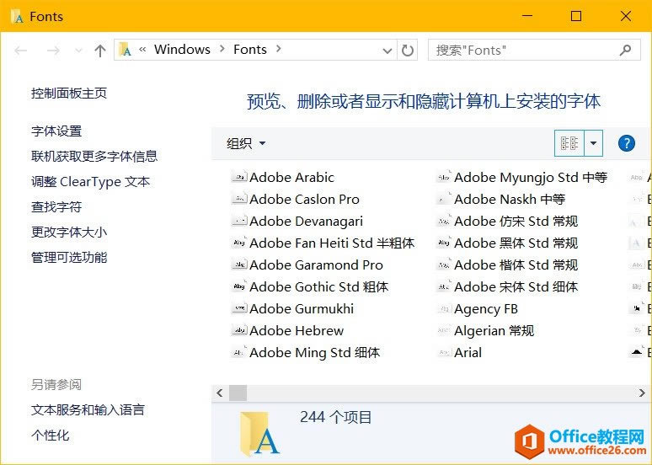Viewport: 652px width, 465px height.
Task: Refresh the Fonts folder
Action: [x=408, y=51]
